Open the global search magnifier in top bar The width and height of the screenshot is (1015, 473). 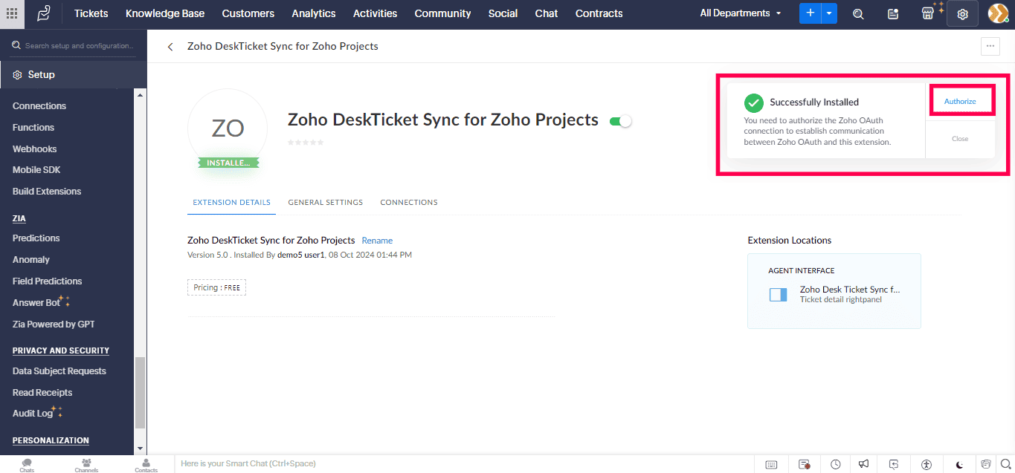coord(858,13)
